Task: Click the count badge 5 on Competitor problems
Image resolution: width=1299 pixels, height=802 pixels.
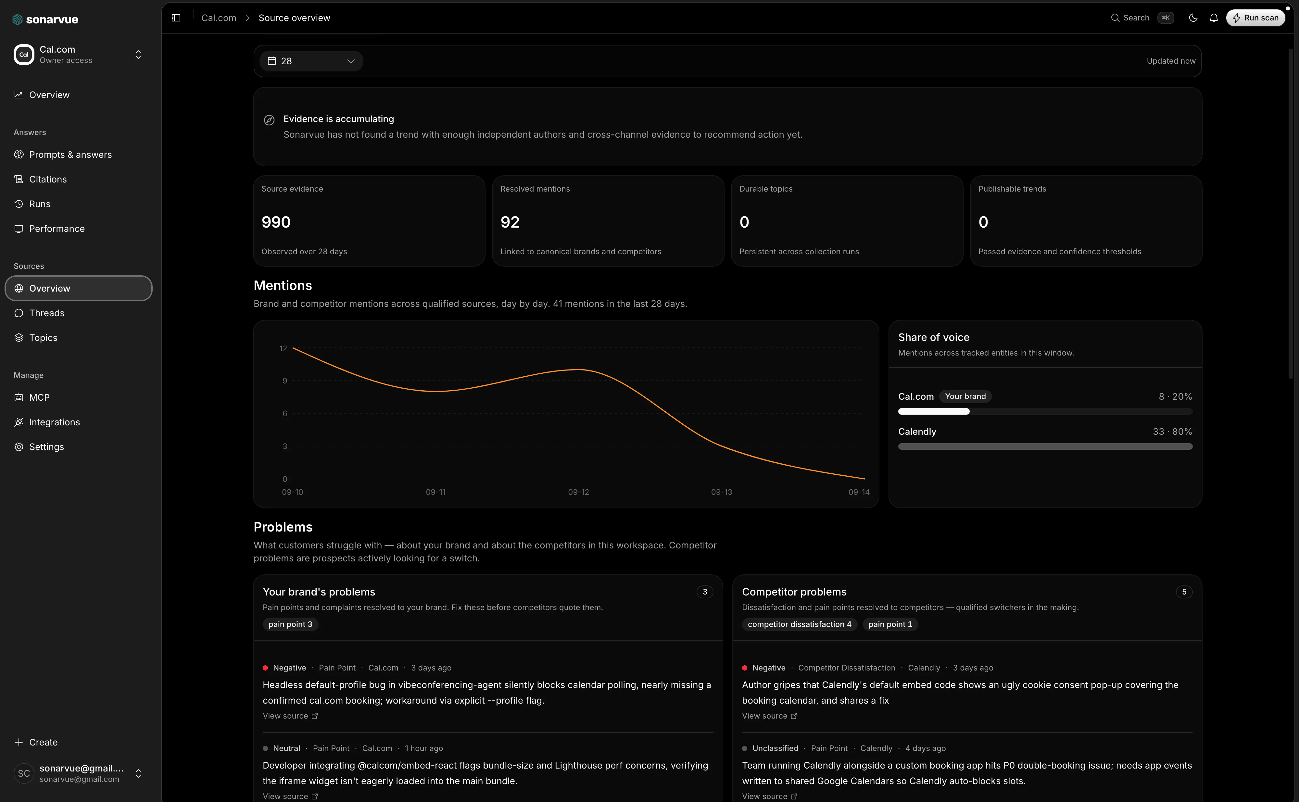Action: pos(1184,592)
